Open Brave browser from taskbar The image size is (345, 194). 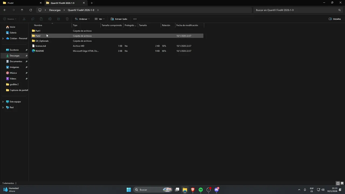click(193, 190)
